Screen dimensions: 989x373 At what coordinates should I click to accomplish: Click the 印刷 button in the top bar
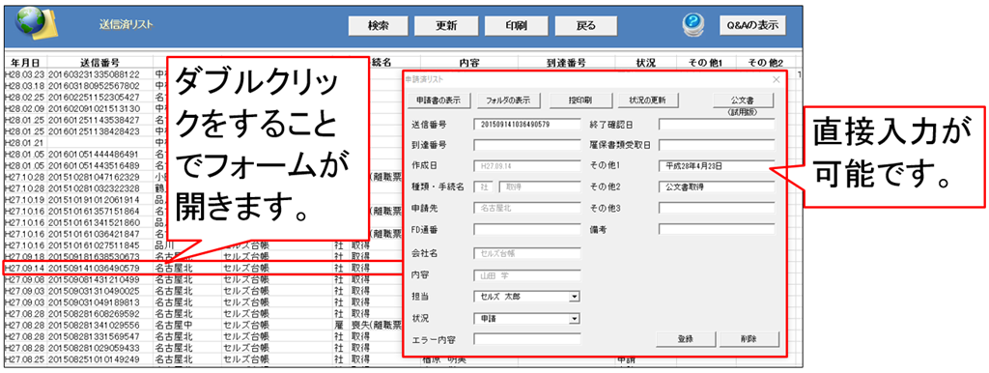coord(517,25)
